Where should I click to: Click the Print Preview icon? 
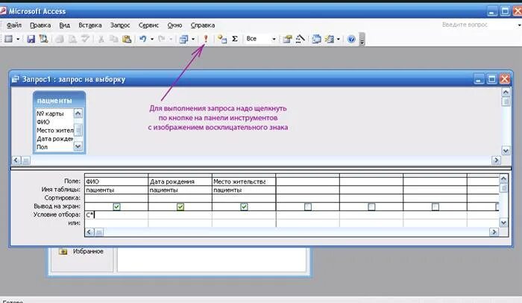(x=72, y=39)
